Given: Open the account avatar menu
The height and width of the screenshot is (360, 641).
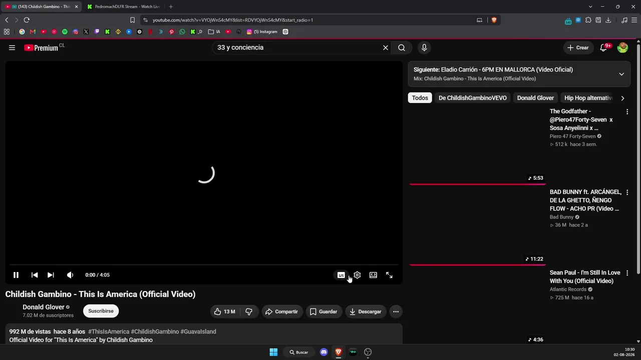Looking at the screenshot, I should (x=622, y=47).
